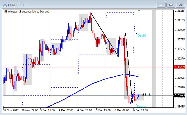This screenshot has width=187, height=115.
Task: Click the 1.29820 price scale value
Action: (x=180, y=87)
